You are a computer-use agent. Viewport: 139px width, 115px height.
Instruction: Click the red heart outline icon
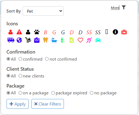(x=80, y=40)
